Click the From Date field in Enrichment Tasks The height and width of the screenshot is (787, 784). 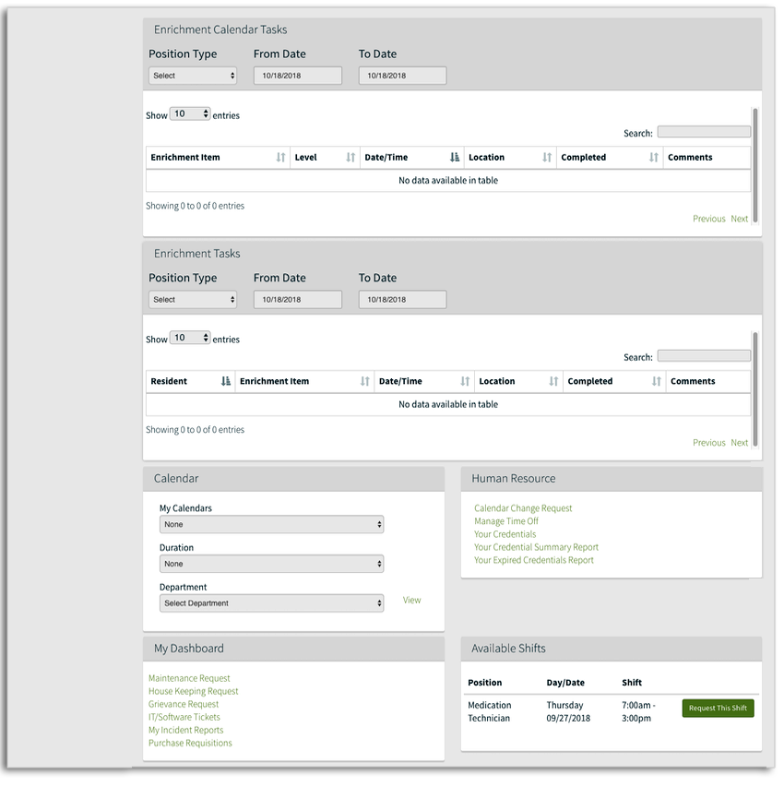tap(297, 299)
